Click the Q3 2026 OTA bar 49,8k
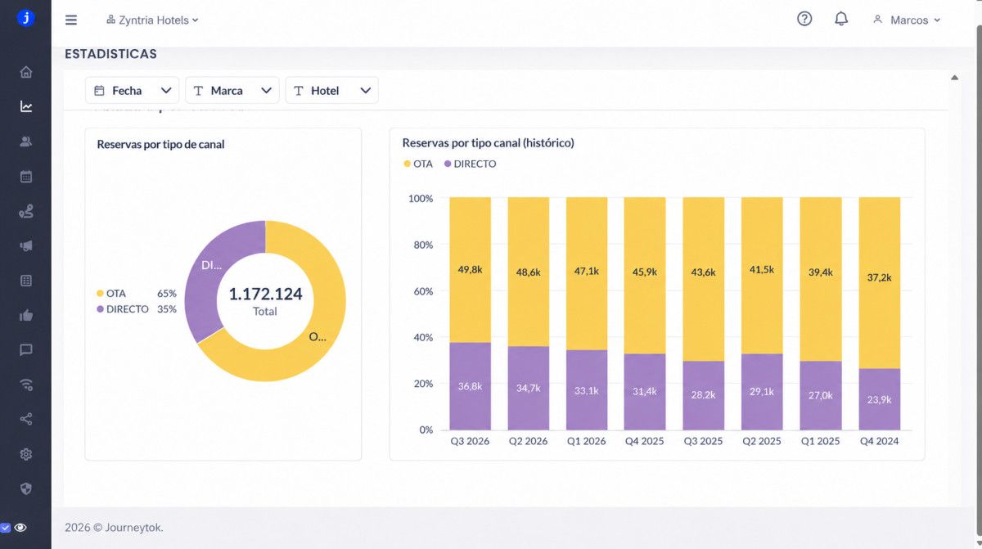982x549 pixels. 470,269
